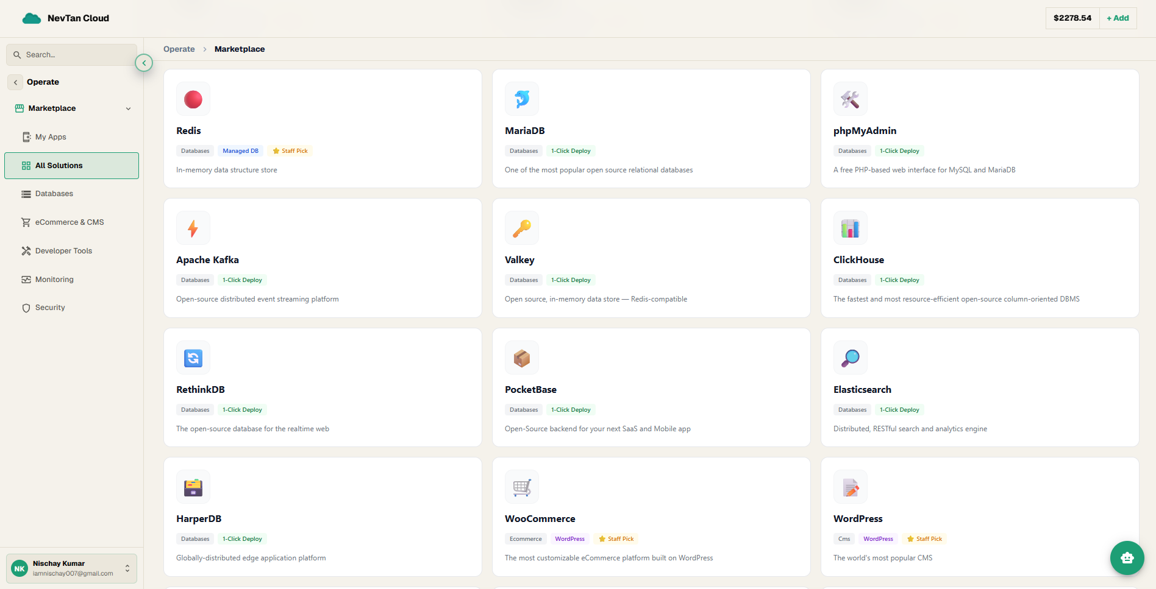Click the PocketBase title
The height and width of the screenshot is (589, 1156).
530,390
